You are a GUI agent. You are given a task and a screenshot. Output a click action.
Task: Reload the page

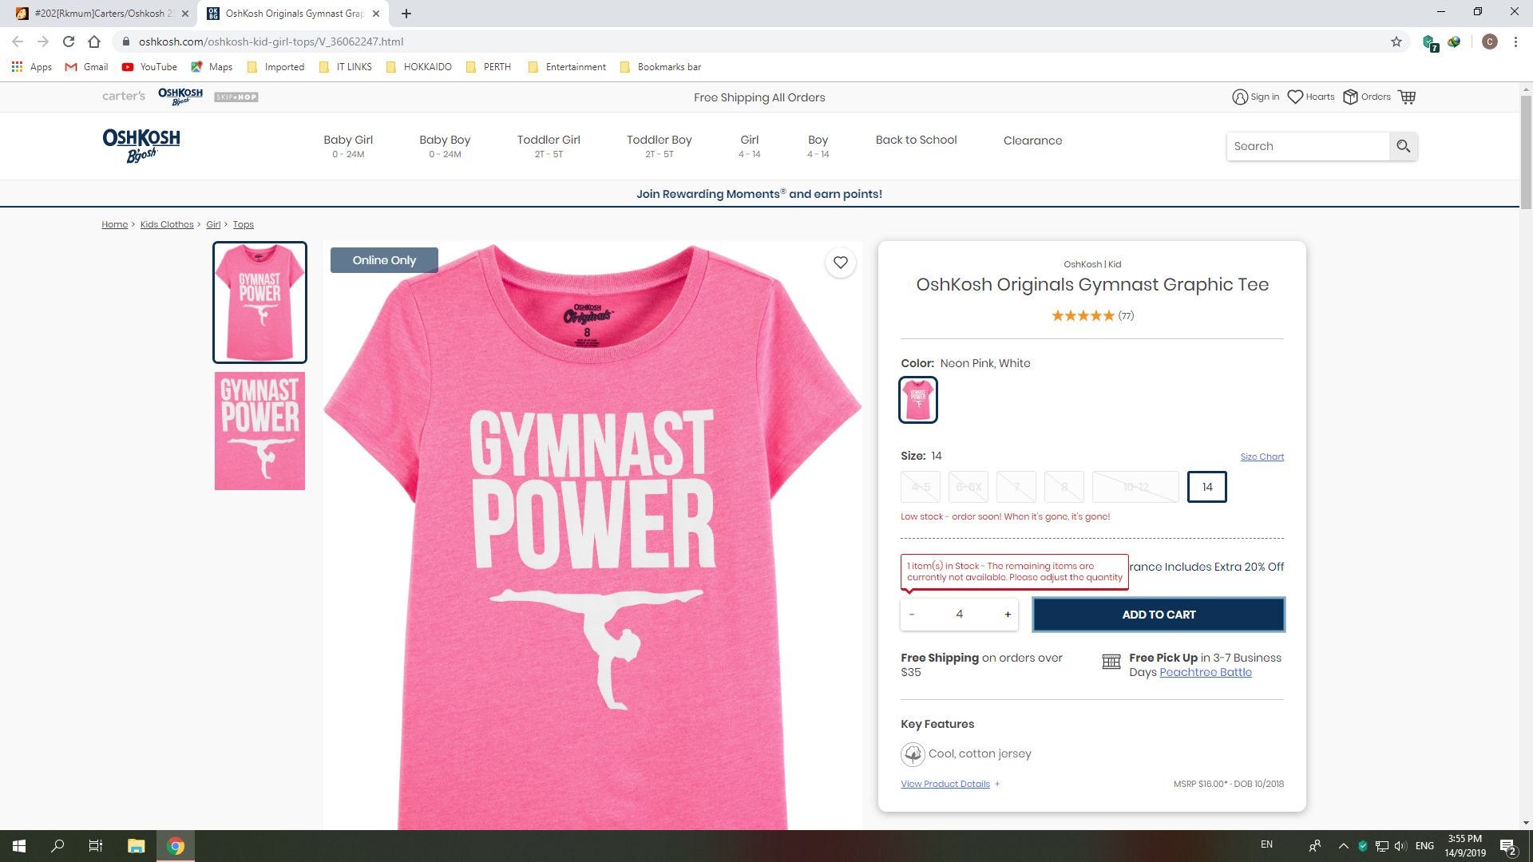click(x=69, y=42)
